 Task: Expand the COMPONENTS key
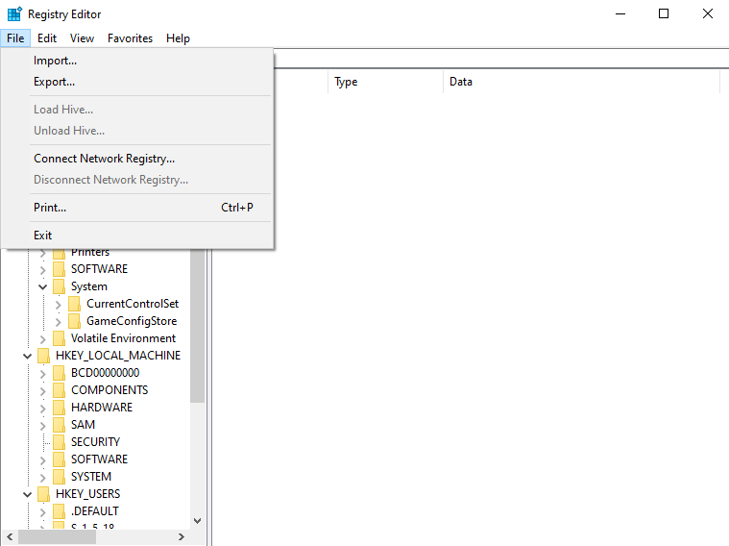(x=43, y=391)
